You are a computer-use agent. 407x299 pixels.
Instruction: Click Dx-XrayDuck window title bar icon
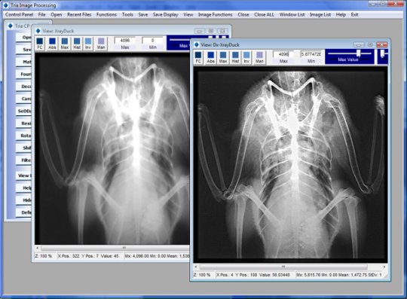197,45
